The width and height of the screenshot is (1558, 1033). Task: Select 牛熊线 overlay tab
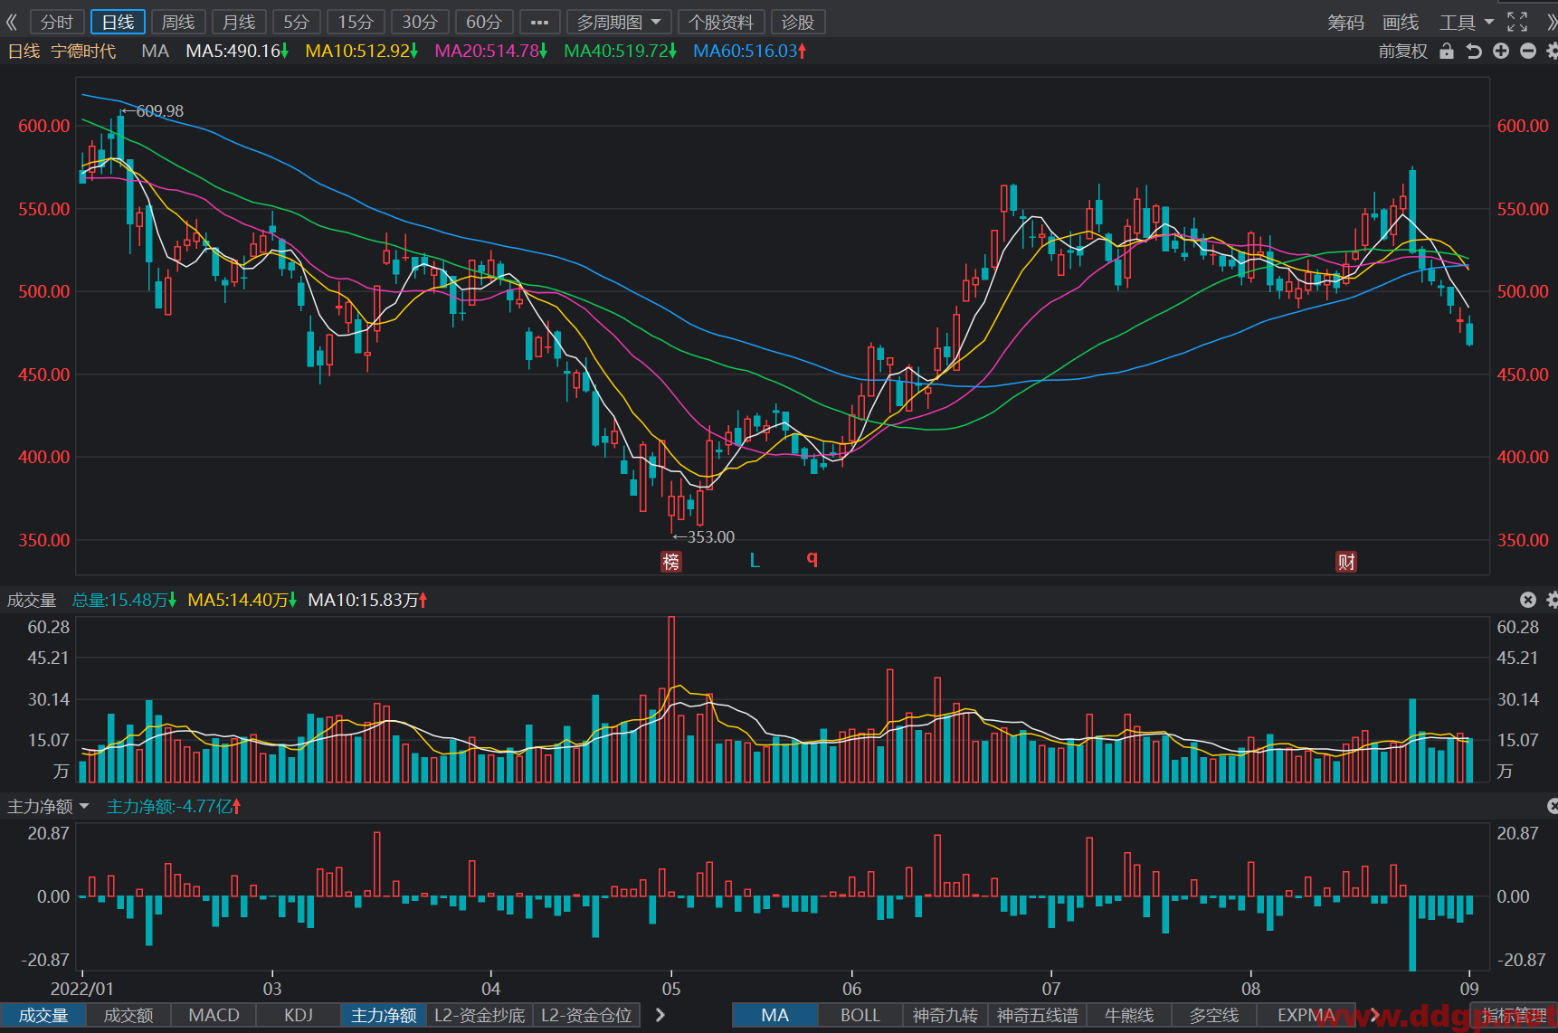(x=1129, y=1015)
